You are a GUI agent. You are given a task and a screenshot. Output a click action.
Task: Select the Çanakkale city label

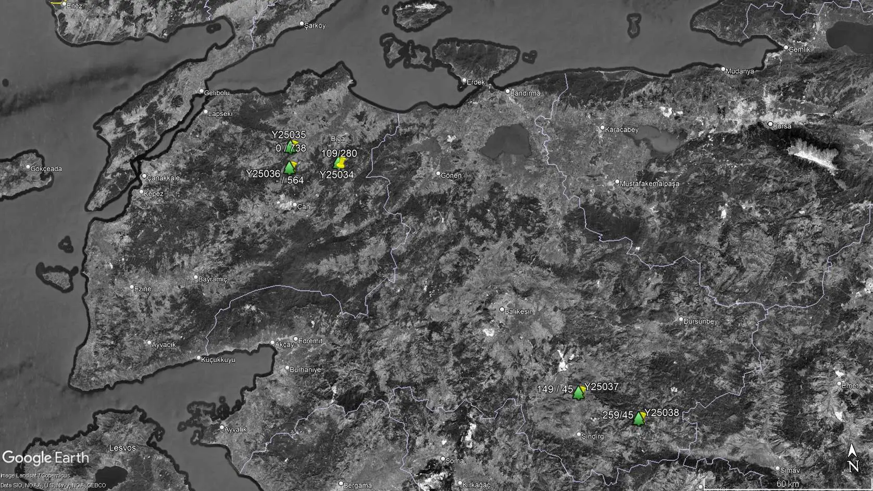(163, 178)
